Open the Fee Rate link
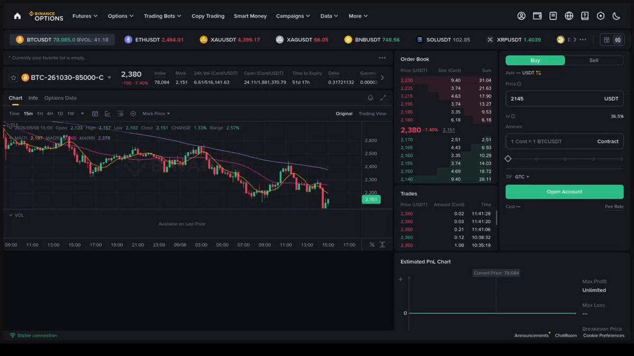 click(x=614, y=207)
